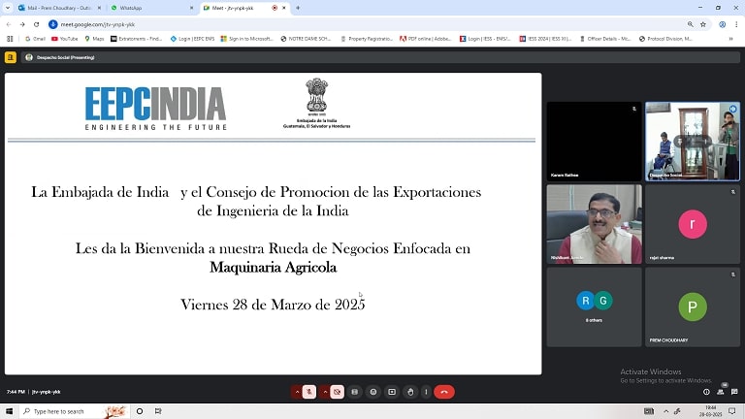Show more bookmarks overflow chevron

coord(730,39)
